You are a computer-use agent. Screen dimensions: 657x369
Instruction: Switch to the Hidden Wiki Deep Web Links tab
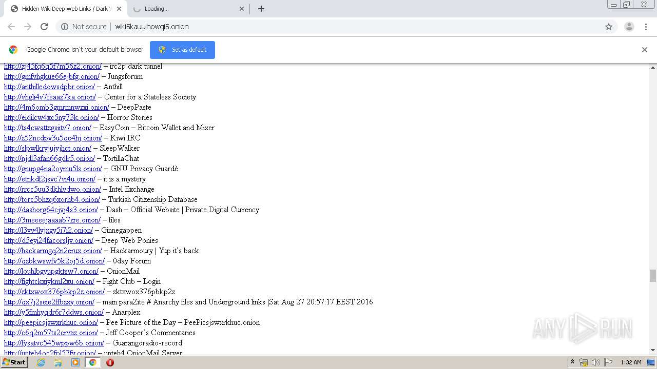(65, 9)
